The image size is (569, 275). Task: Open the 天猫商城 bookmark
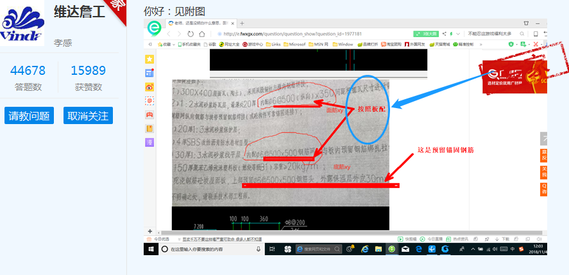[440, 44]
